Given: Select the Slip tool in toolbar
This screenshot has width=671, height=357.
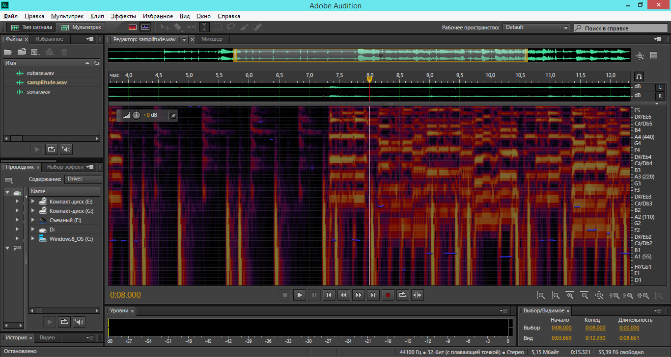Looking at the screenshot, I should [x=191, y=27].
